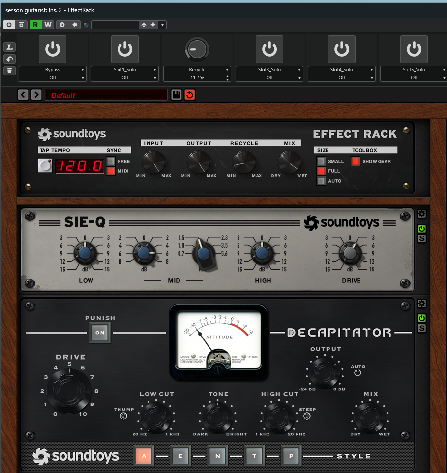Image resolution: width=447 pixels, height=473 pixels.
Task: Click SIE-Q LOW gain knob
Action: [85, 253]
